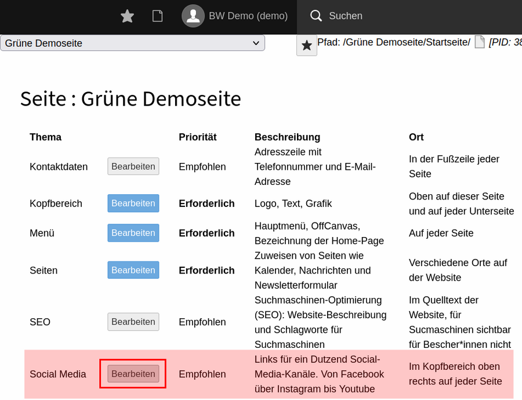Click the Pfad path text

pos(394,42)
